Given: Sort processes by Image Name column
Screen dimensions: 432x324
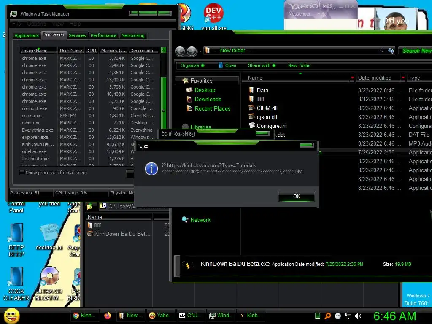Looking at the screenshot, I should [x=38, y=51].
